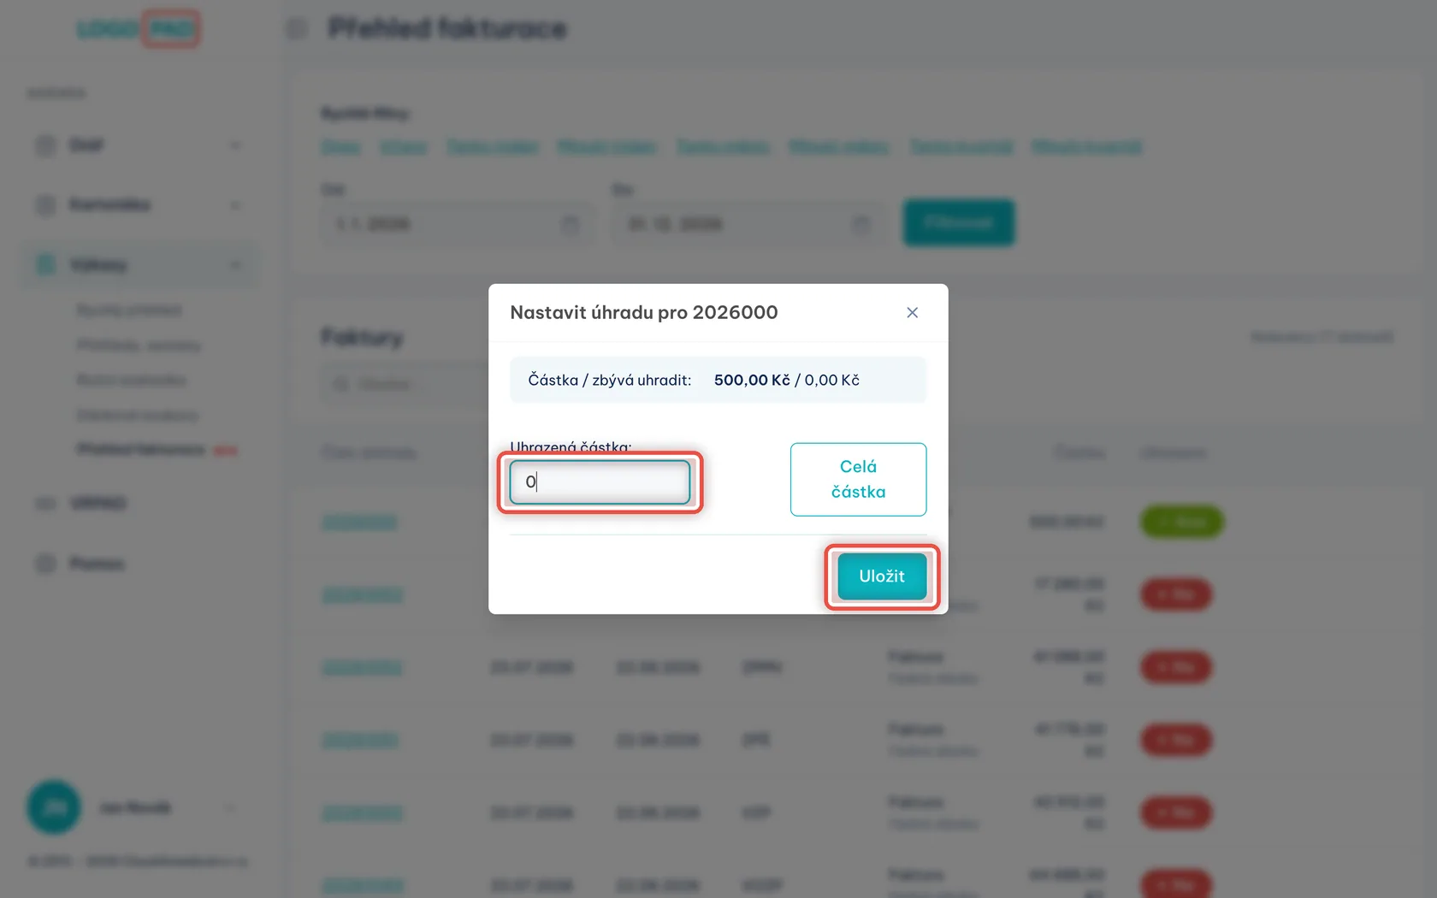Viewport: 1437px width, 898px height.
Task: Collapse the highlighted Výkazy sidebar section chevron
Action: 235,265
